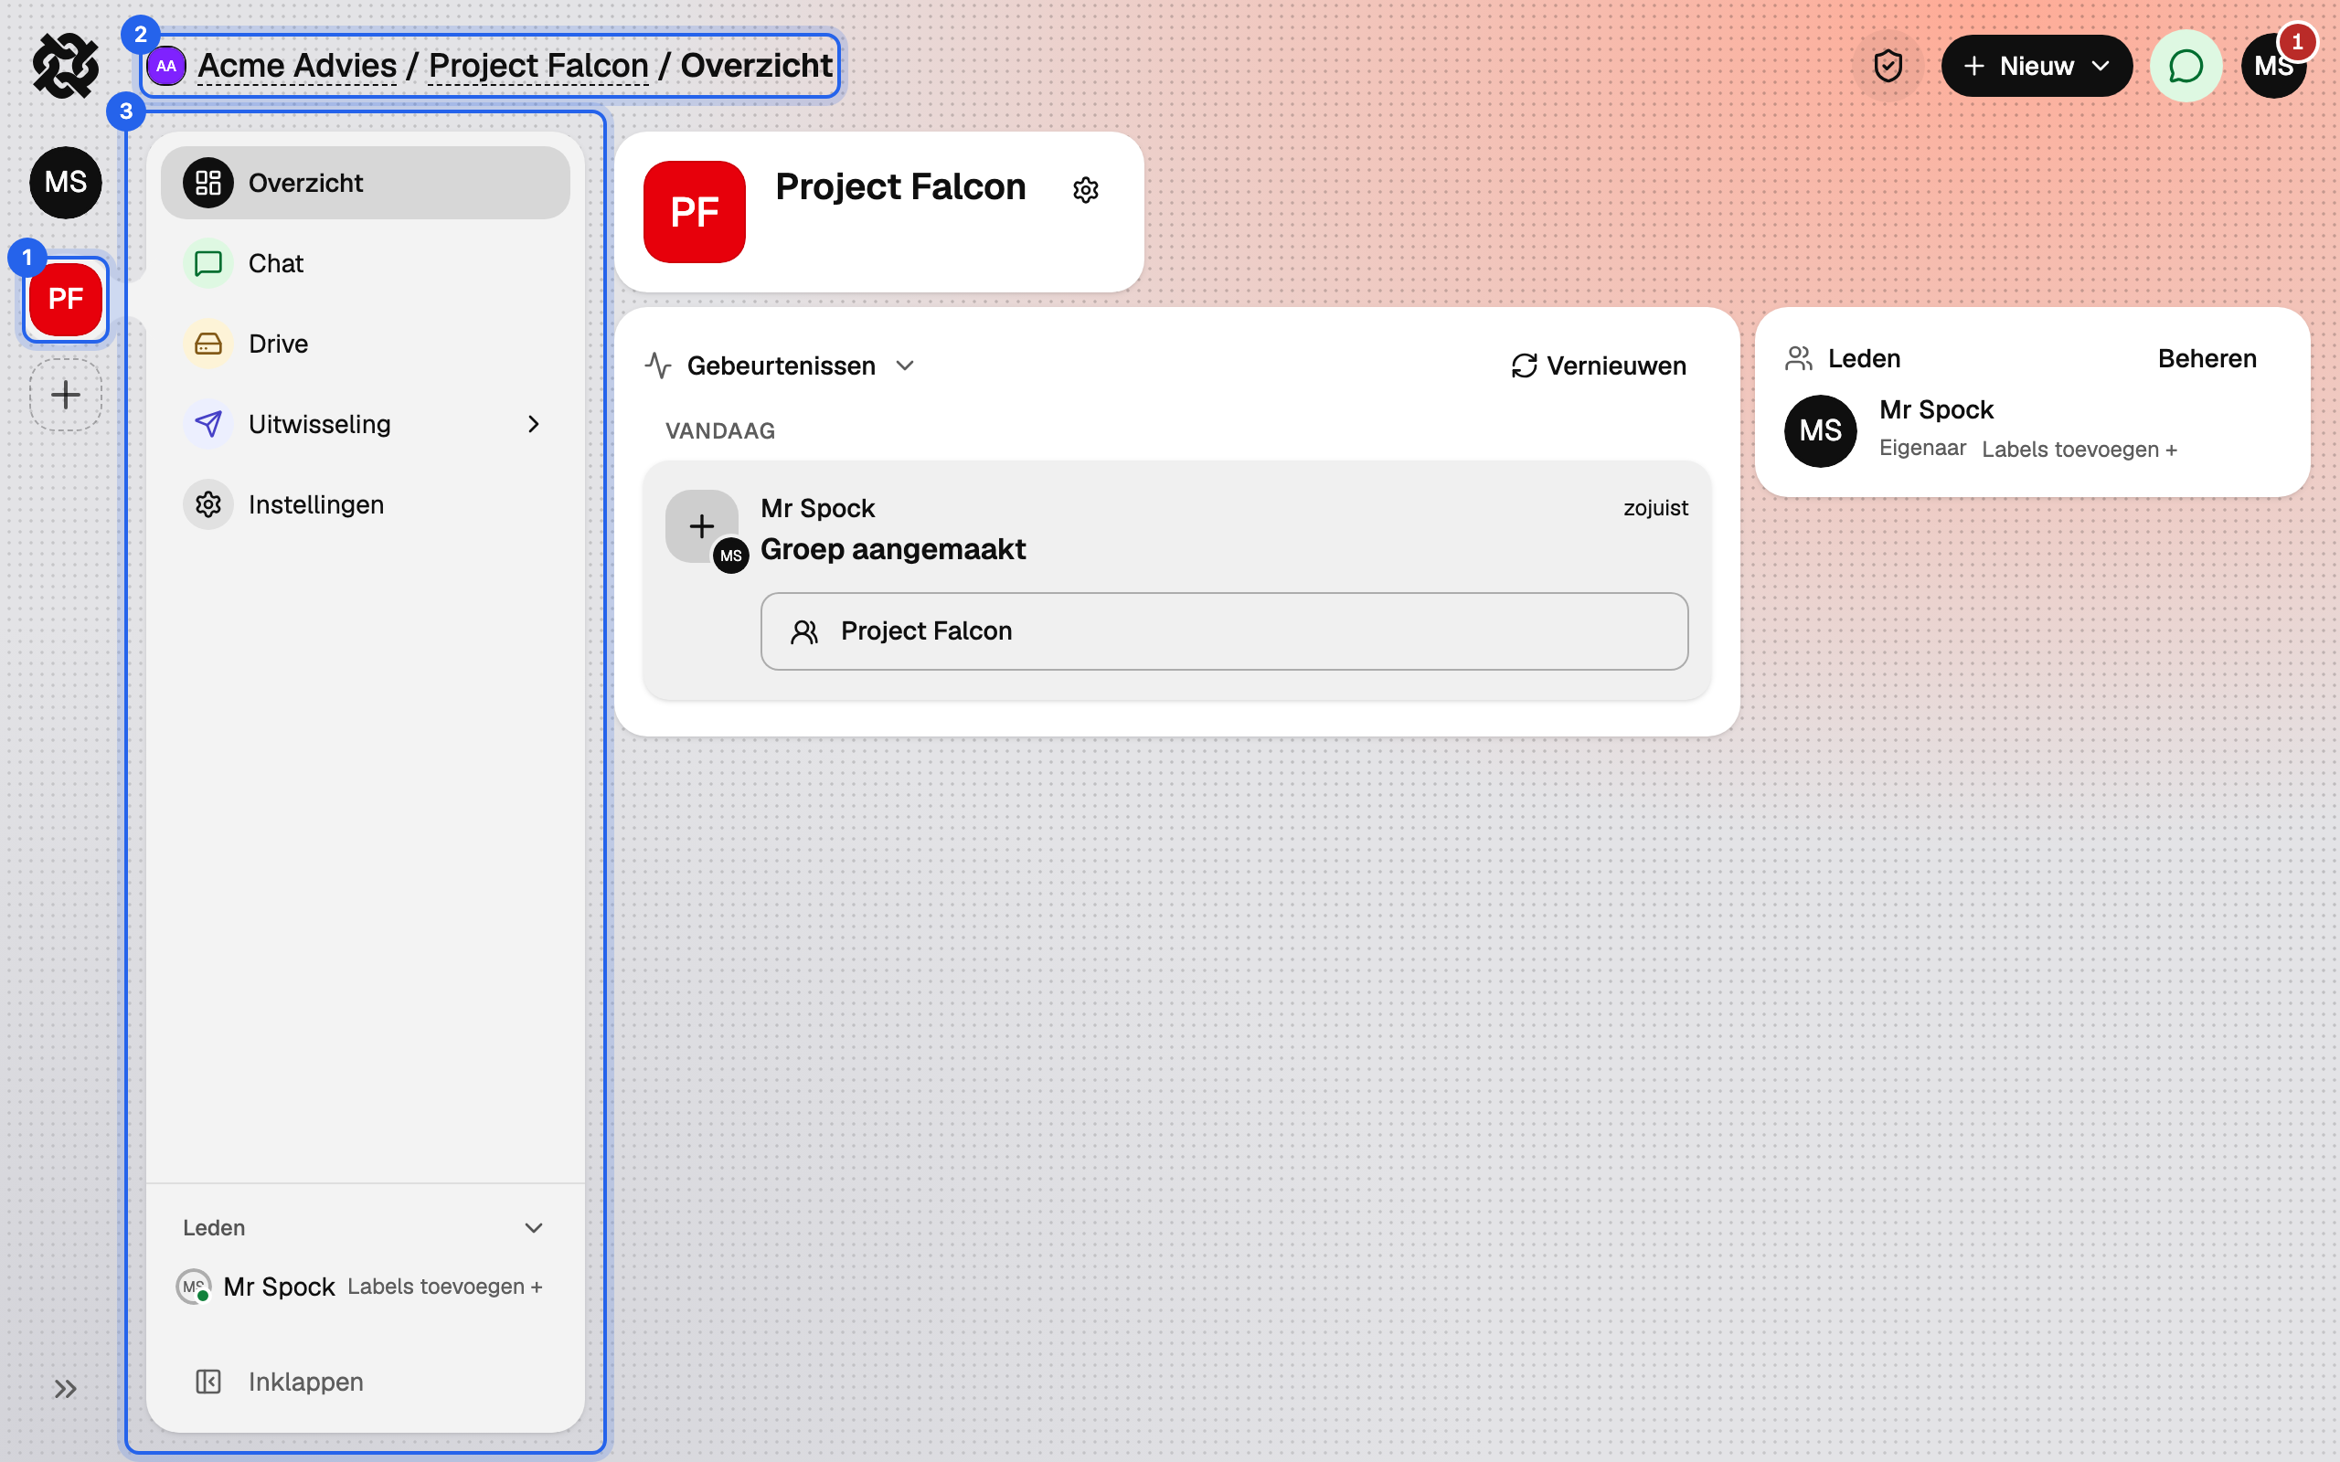The width and height of the screenshot is (2340, 1462).
Task: Click the Leden people icon in right card
Action: 1799,359
